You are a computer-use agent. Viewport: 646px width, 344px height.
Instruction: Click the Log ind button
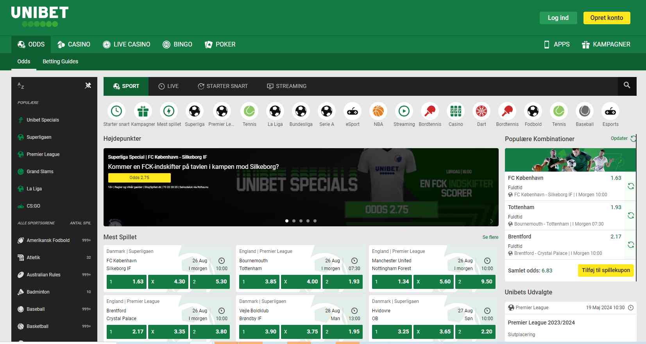558,18
